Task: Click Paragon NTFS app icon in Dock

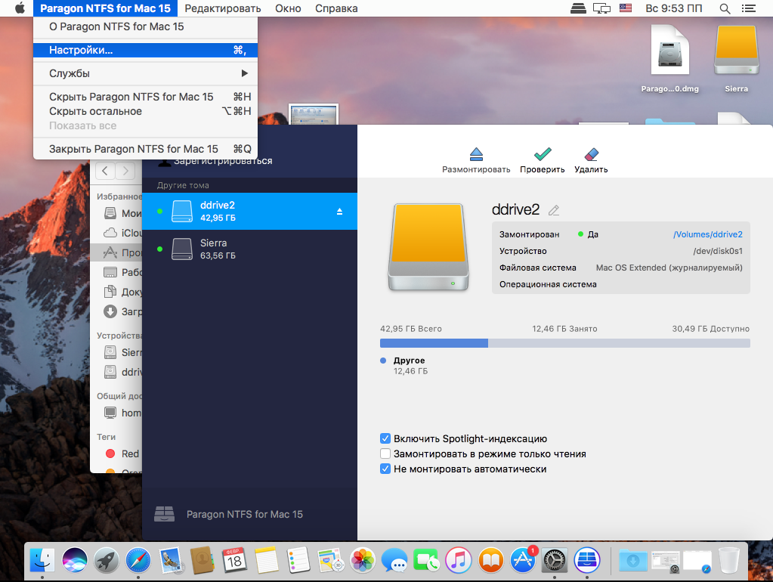Action: [x=586, y=560]
